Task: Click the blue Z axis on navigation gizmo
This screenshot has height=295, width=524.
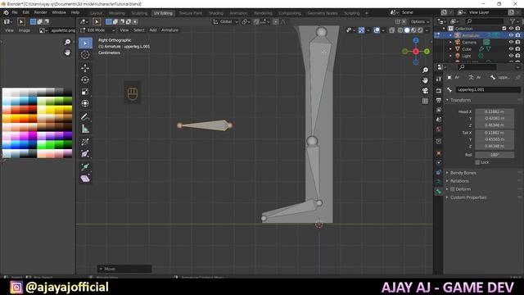Action: click(416, 41)
